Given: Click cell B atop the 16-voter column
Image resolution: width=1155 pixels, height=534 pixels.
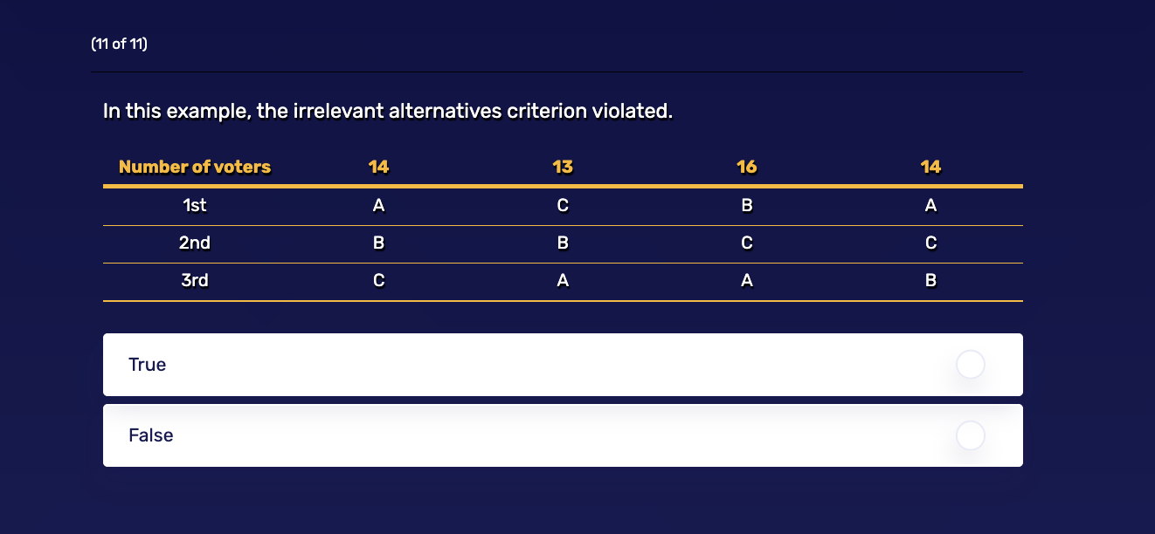Looking at the screenshot, I should point(747,205).
